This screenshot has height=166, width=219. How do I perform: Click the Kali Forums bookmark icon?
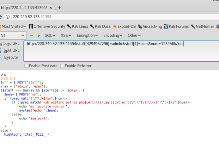tap(166, 27)
